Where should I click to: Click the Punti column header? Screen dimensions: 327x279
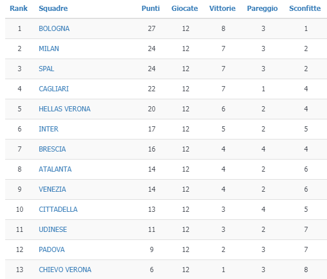151,9
